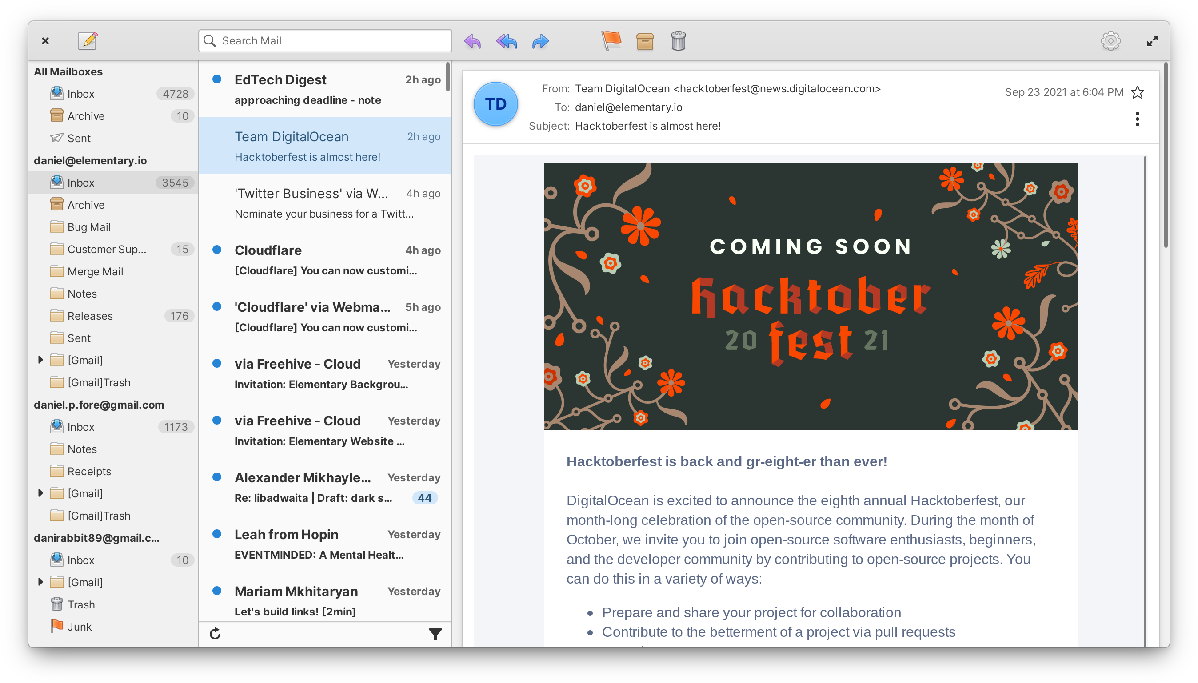Click the trash can icon to delete
The height and width of the screenshot is (683, 1198).
coord(678,41)
